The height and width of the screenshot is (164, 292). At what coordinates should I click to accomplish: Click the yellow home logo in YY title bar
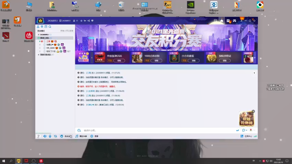click(41, 21)
